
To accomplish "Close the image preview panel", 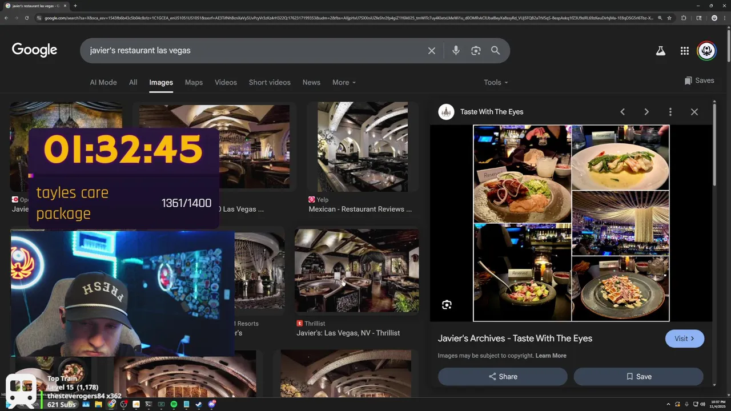I will [x=694, y=112].
